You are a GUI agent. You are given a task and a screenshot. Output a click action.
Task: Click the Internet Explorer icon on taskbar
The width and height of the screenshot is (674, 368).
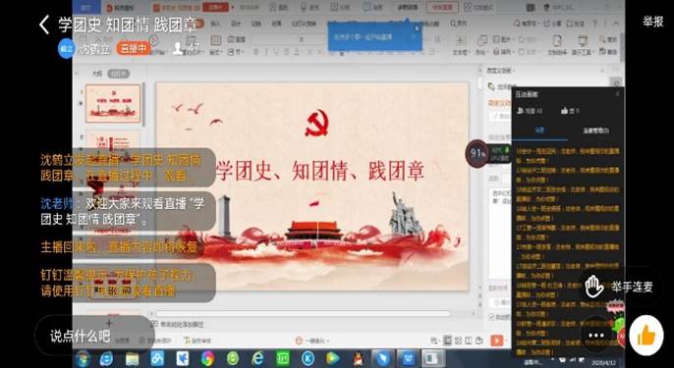(x=257, y=358)
